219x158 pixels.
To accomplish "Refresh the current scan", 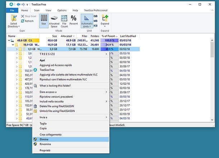I will 27,21.
